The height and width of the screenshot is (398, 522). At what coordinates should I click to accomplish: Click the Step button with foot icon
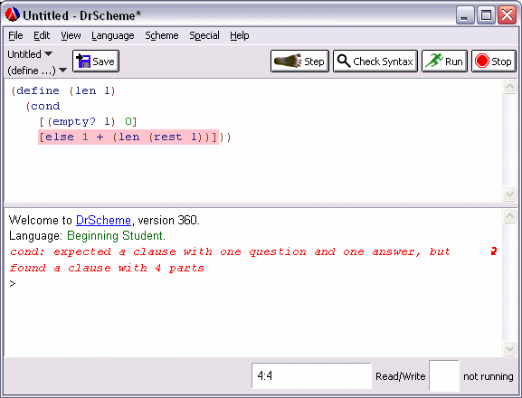point(299,62)
